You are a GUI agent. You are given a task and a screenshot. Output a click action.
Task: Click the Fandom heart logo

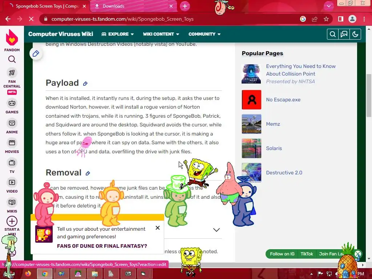tap(12, 37)
